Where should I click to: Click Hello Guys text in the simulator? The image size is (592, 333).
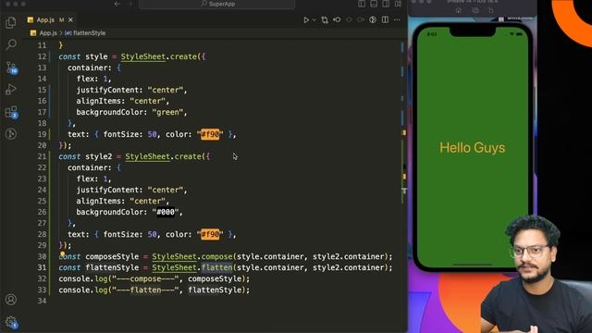(472, 148)
